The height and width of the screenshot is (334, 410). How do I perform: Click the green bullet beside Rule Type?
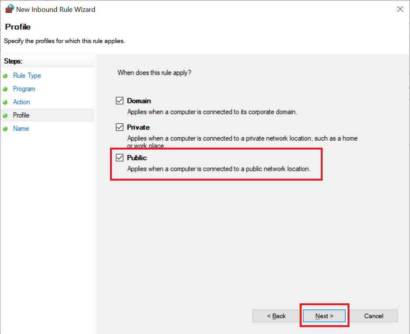[x=5, y=76]
